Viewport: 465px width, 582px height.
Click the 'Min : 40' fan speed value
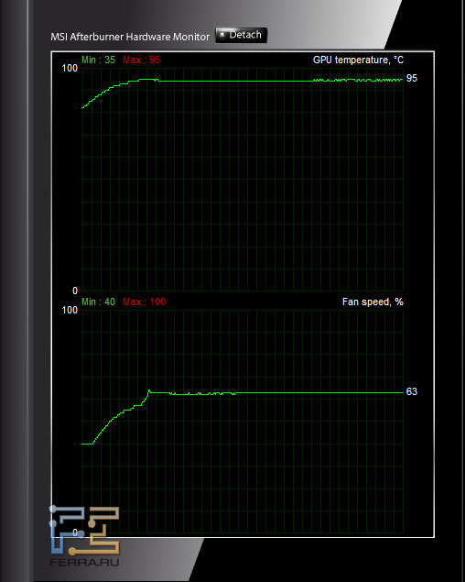(98, 302)
